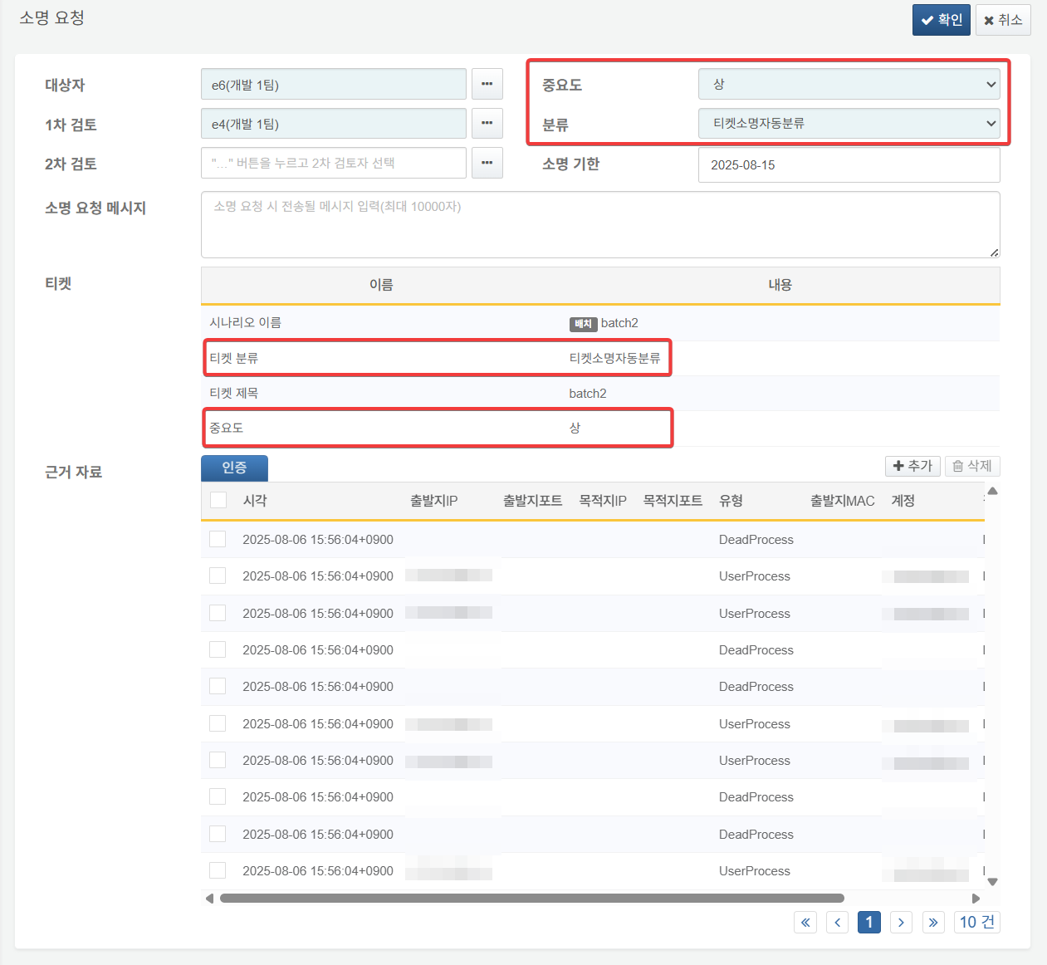Screen dimensions: 1047x965
Task: Click the horizontal scrollbar under the table
Action: click(x=531, y=898)
